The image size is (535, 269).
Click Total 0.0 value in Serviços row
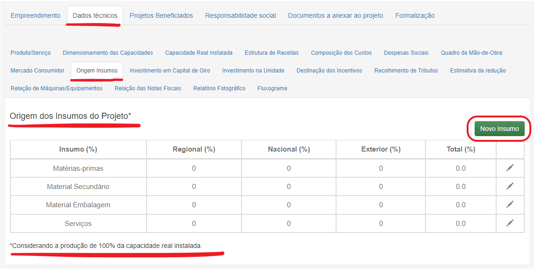point(461,224)
